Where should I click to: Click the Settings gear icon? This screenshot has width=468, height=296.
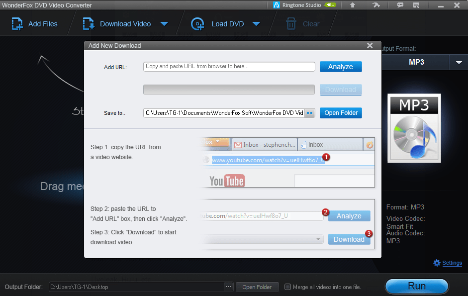(437, 263)
